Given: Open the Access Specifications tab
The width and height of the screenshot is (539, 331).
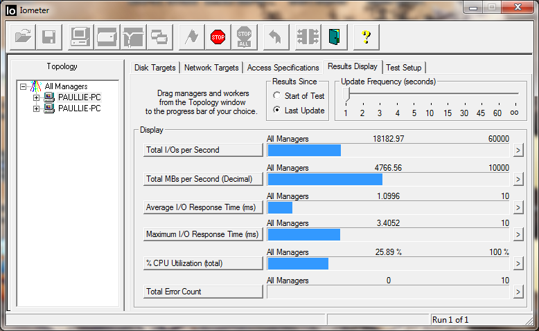Looking at the screenshot, I should pos(283,68).
